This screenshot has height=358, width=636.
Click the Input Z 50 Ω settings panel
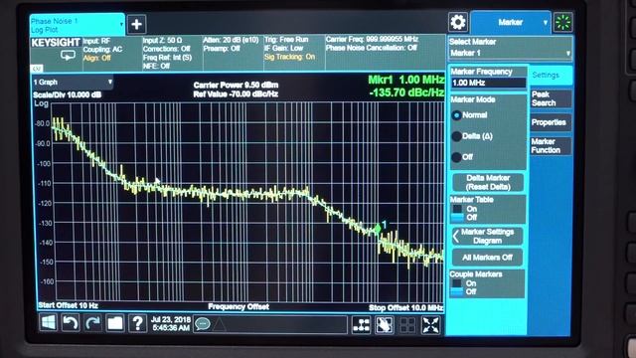(x=172, y=53)
